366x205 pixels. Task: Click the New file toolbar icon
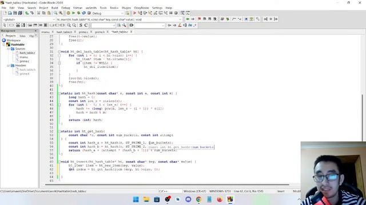pos(5,13)
